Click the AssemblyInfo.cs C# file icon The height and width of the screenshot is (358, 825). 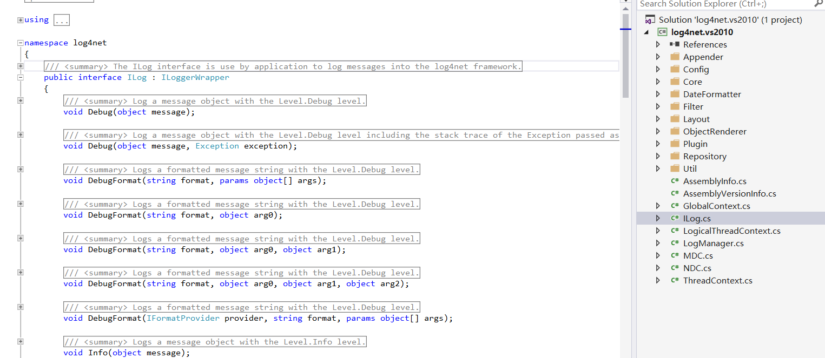[675, 181]
